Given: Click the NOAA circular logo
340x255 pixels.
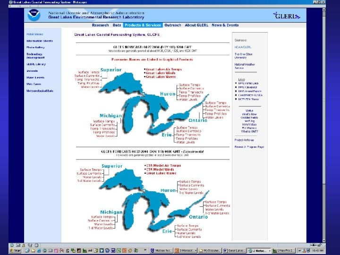Looking at the screenshot, I should (34, 15).
